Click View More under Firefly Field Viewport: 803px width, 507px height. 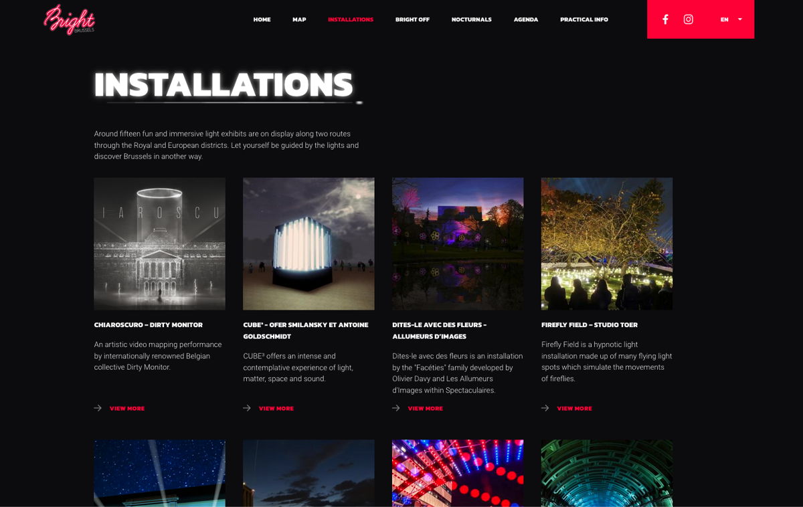click(575, 408)
